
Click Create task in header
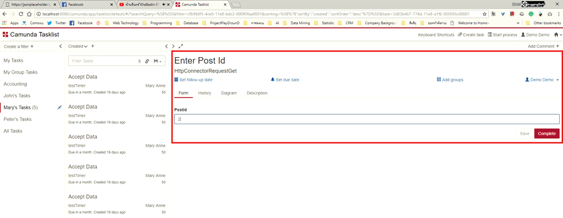471,35
